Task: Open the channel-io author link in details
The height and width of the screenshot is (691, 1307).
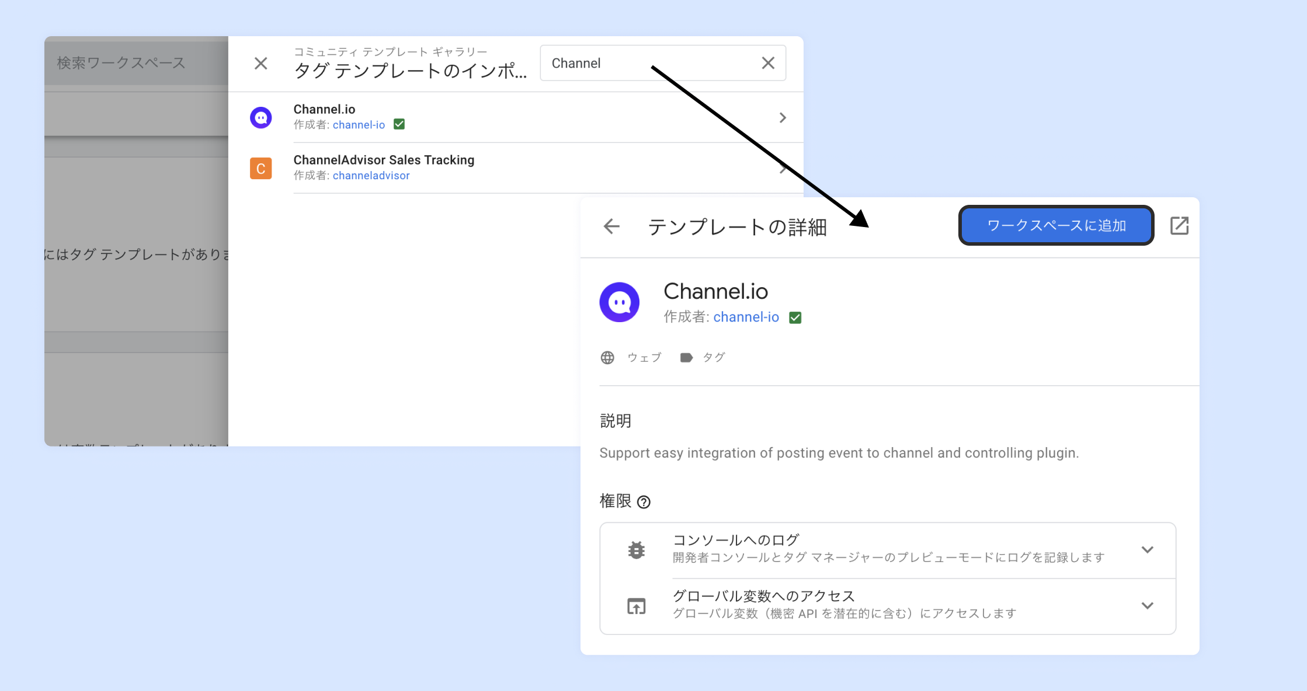Action: point(746,317)
